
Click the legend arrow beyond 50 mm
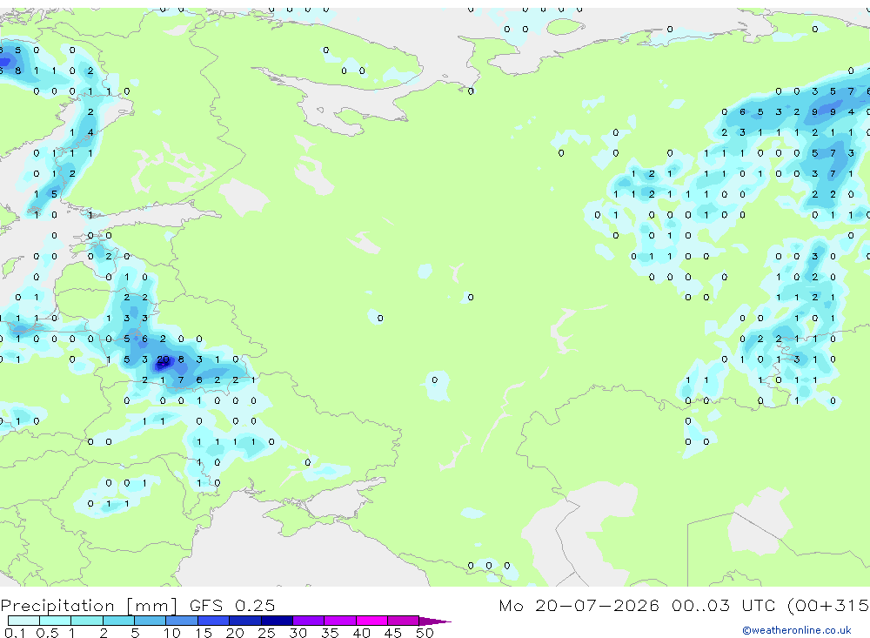click(x=435, y=621)
